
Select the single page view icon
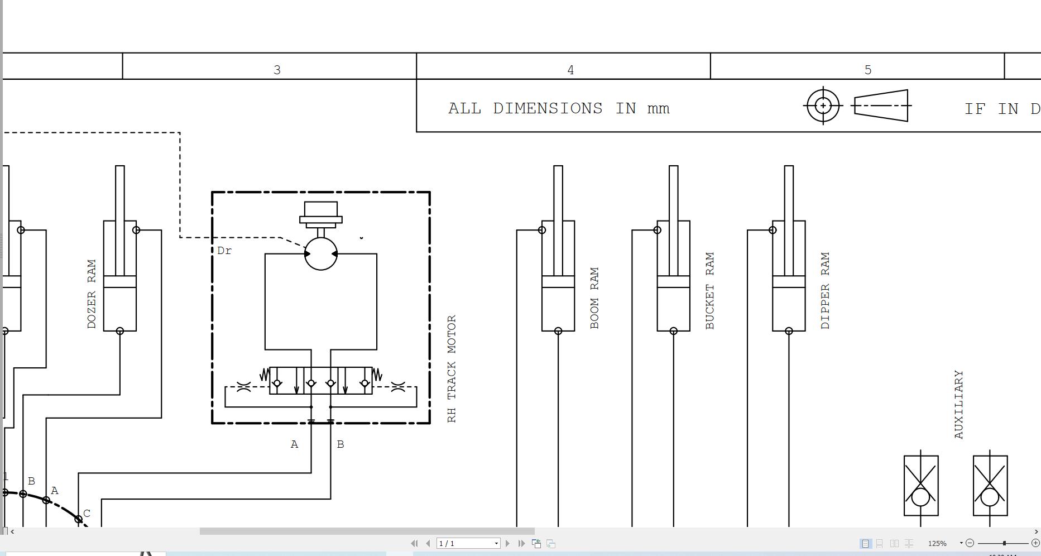(x=865, y=543)
